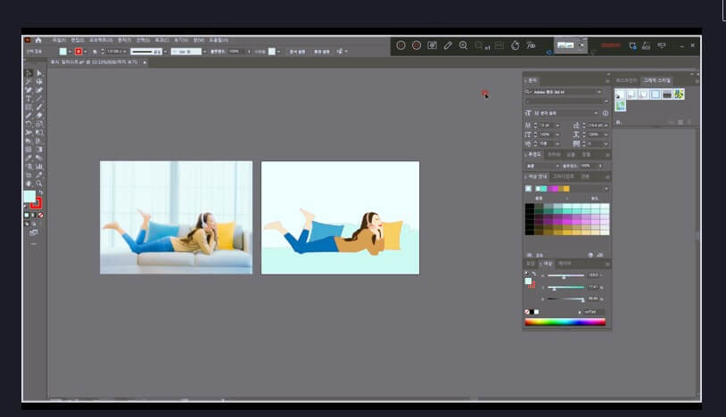The width and height of the screenshot is (726, 417).
Task: Click the Home icon in the menu bar
Action: (38, 40)
